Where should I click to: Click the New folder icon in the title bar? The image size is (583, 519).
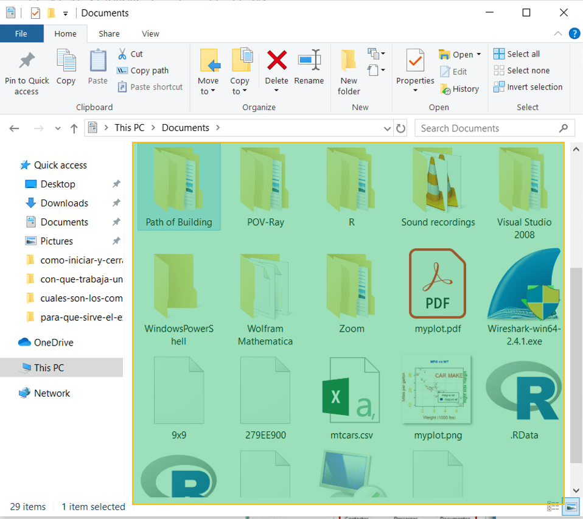pos(51,13)
